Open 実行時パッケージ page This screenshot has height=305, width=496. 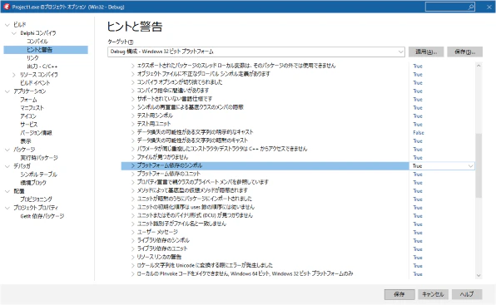(x=39, y=158)
